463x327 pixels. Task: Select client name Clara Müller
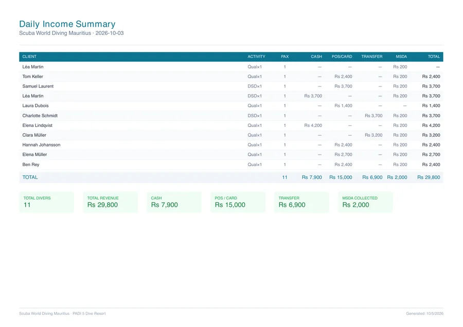34,135
